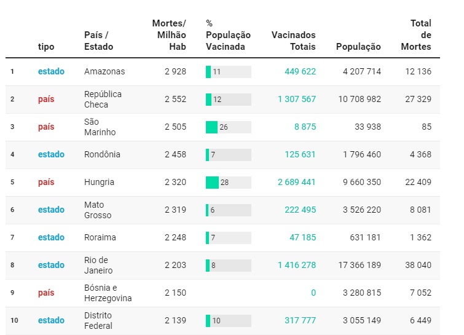
Task: Click Distrito Federal state name
Action: (98, 321)
